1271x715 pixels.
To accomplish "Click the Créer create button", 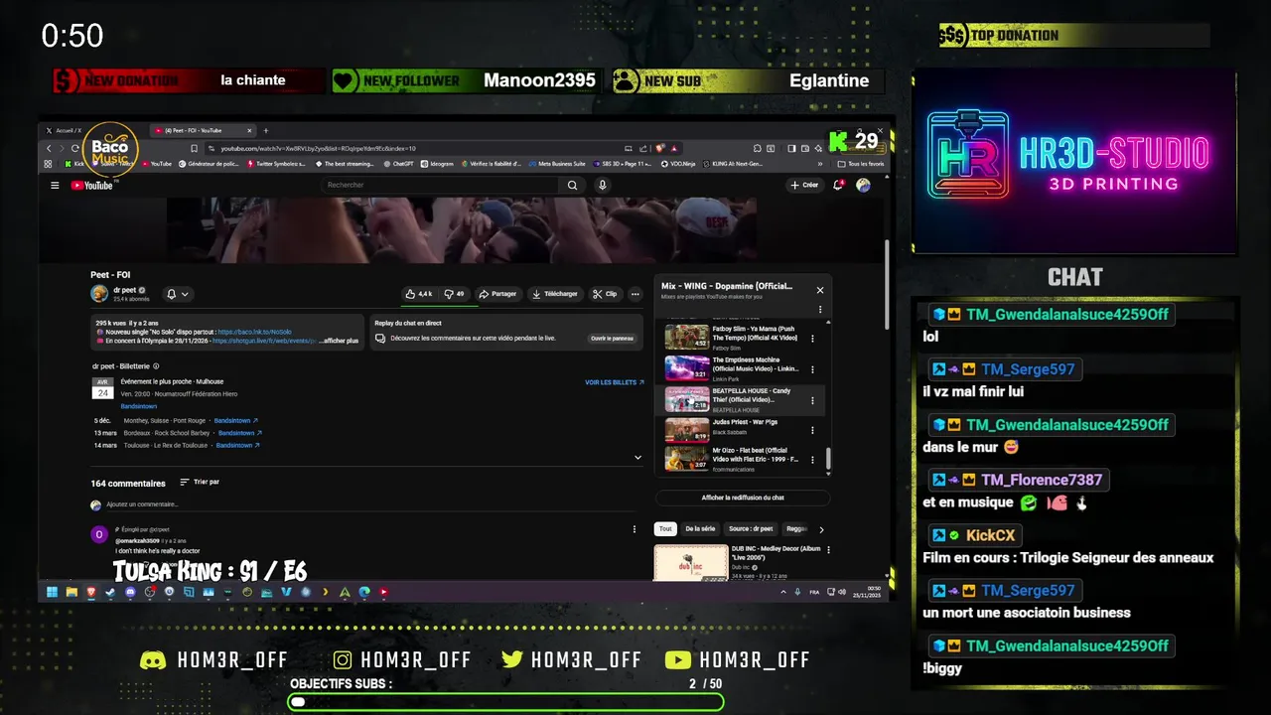I will coord(804,185).
